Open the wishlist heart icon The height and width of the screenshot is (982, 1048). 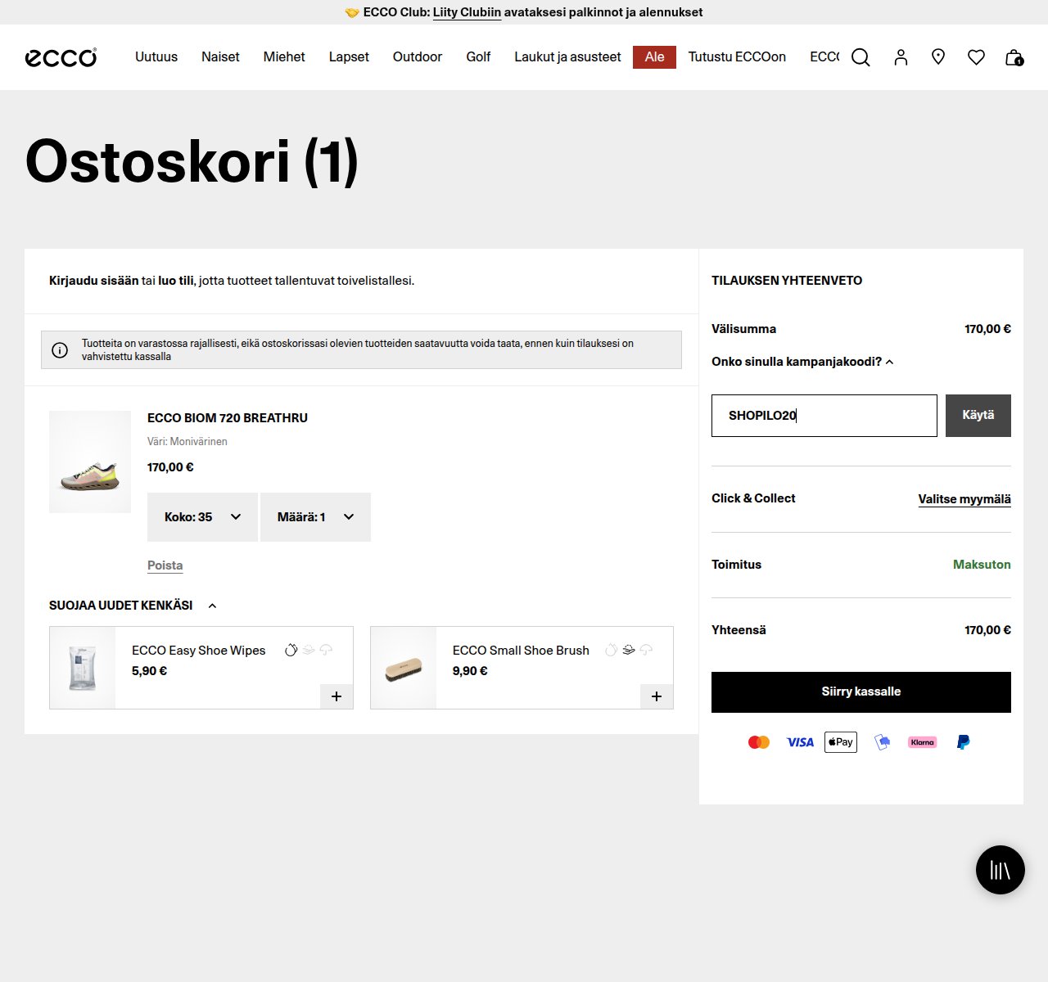(x=976, y=57)
